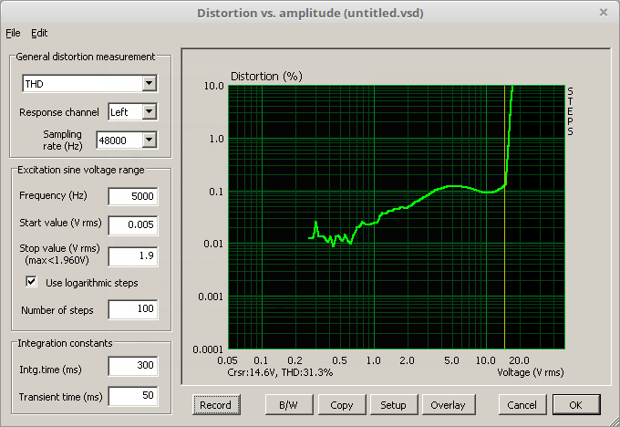The height and width of the screenshot is (427, 620).
Task: Edit the Intg. time field
Action: [x=132, y=367]
